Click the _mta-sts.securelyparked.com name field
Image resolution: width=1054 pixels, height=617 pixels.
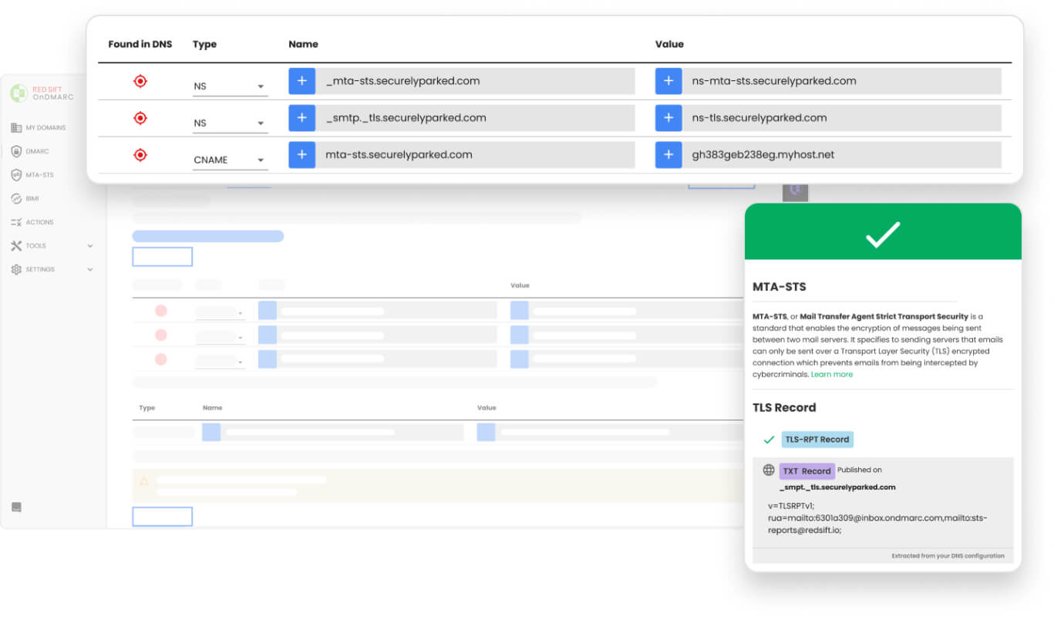pos(475,81)
